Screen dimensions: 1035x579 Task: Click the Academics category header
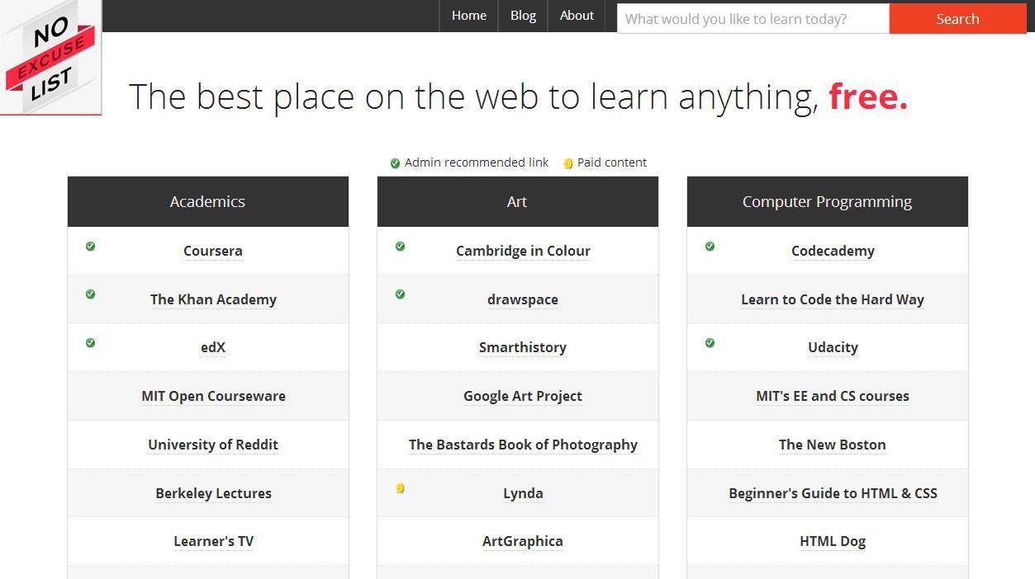pos(208,201)
